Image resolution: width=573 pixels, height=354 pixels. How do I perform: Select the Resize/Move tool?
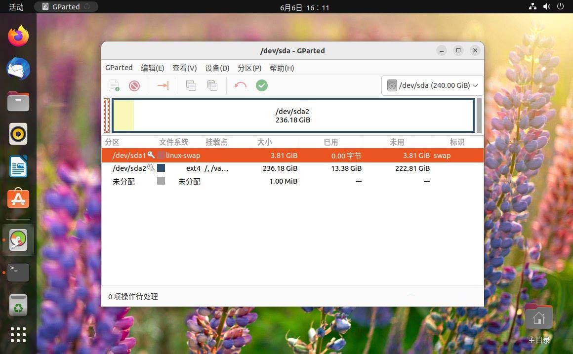(163, 85)
